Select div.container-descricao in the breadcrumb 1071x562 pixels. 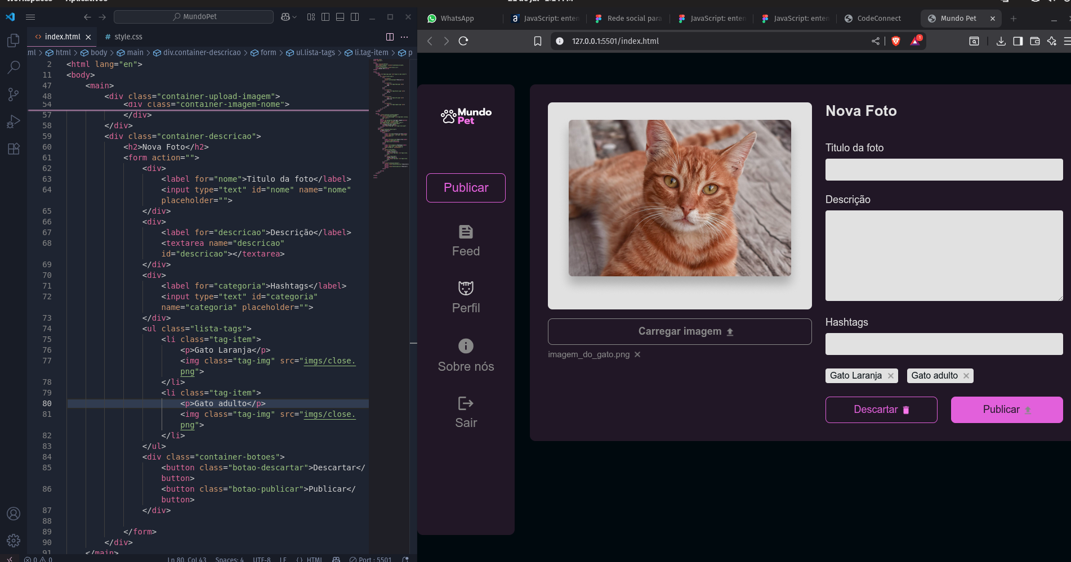pyautogui.click(x=197, y=52)
